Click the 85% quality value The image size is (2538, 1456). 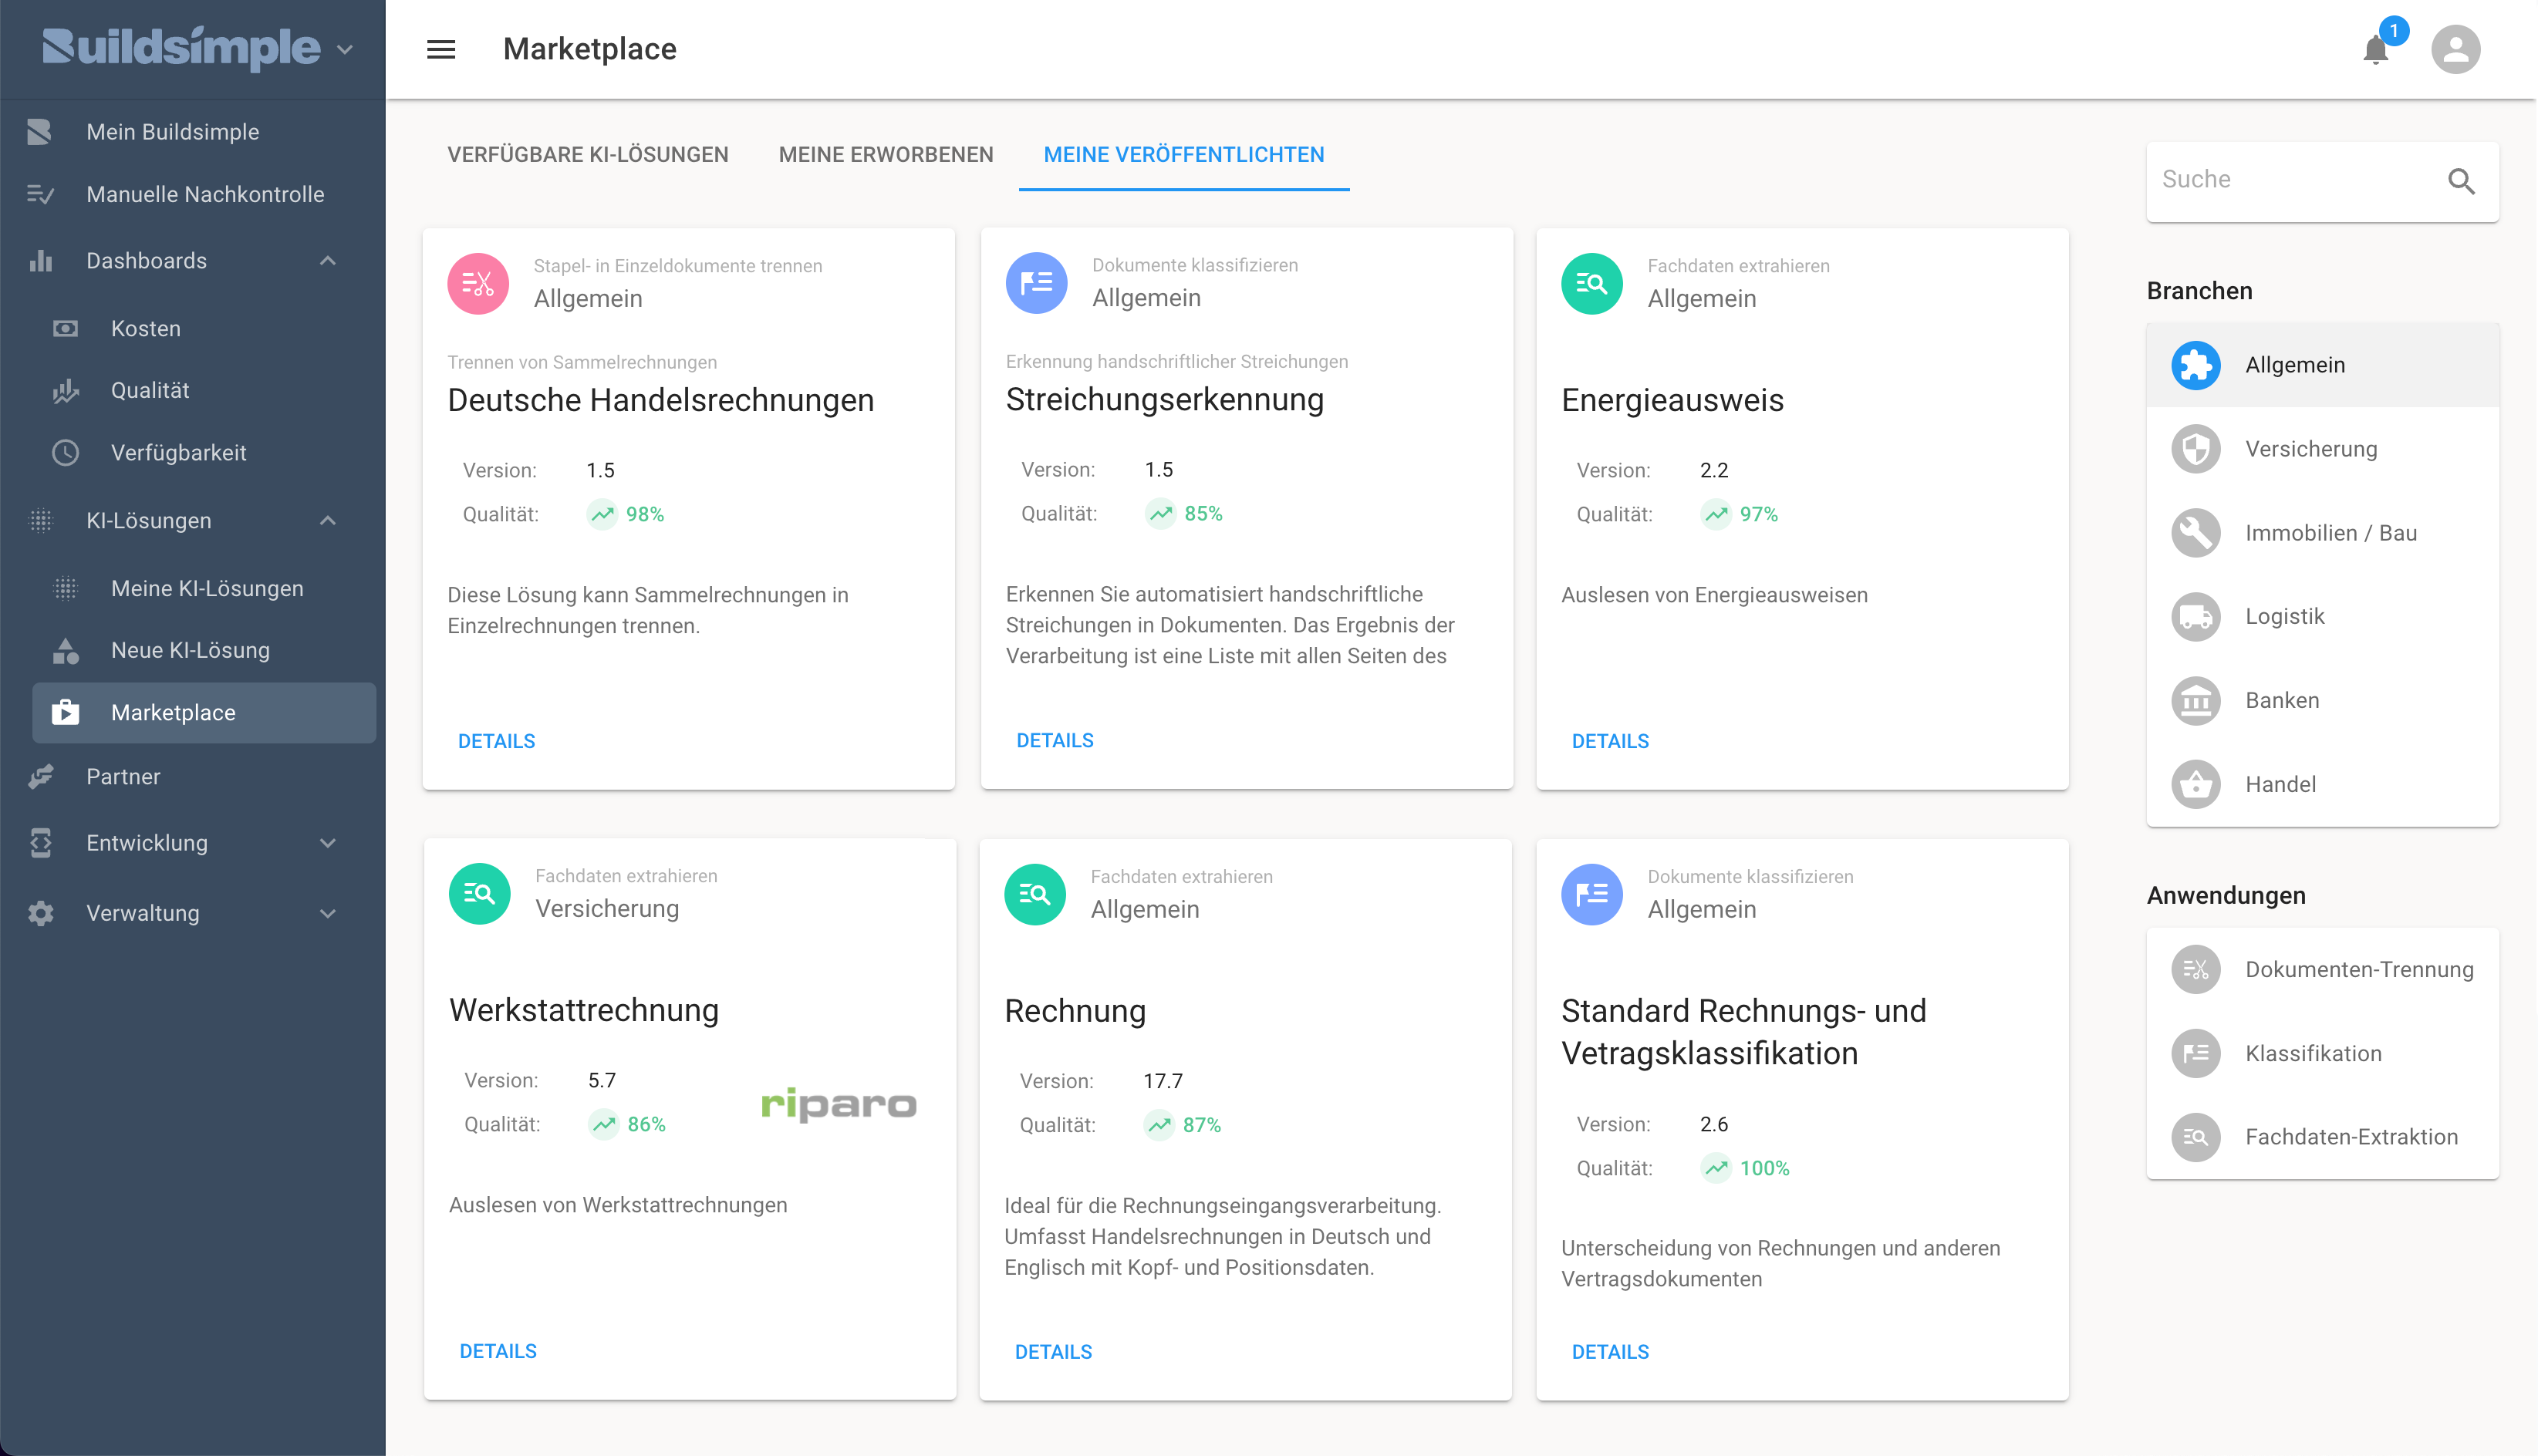[x=1203, y=514]
